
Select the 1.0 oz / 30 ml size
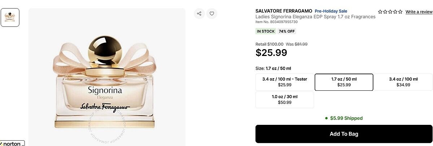285,100
